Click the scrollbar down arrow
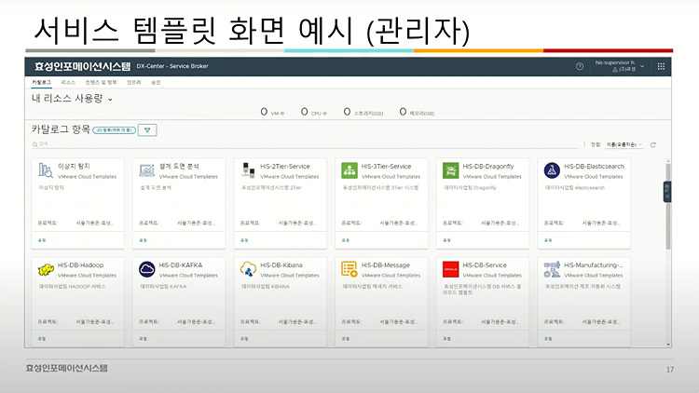Viewport: 699px width, 393px height. coord(668,345)
